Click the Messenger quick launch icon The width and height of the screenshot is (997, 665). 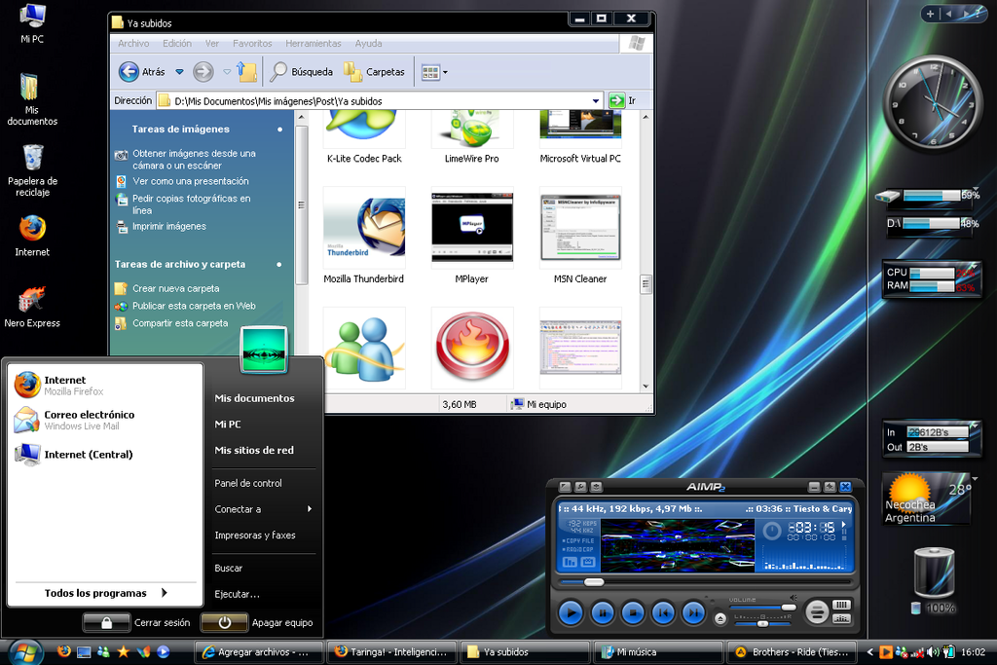[103, 651]
